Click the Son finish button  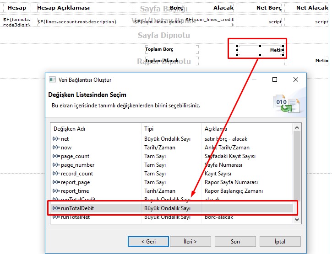(x=235, y=241)
